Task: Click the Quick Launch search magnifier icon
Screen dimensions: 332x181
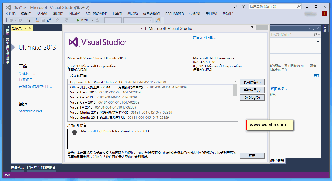Action: (x=299, y=6)
